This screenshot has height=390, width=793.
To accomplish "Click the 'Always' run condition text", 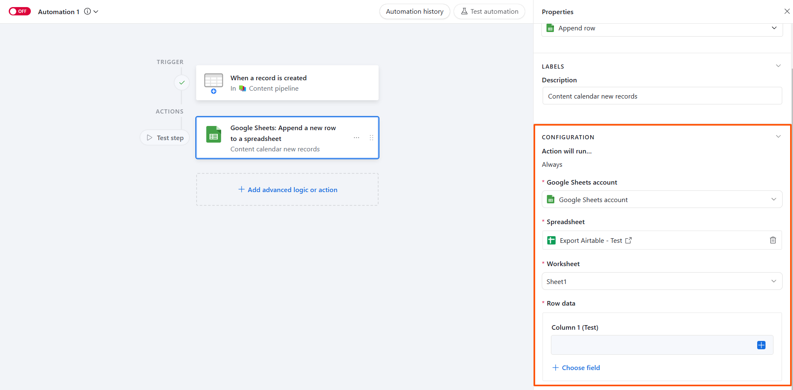I will click(x=552, y=165).
